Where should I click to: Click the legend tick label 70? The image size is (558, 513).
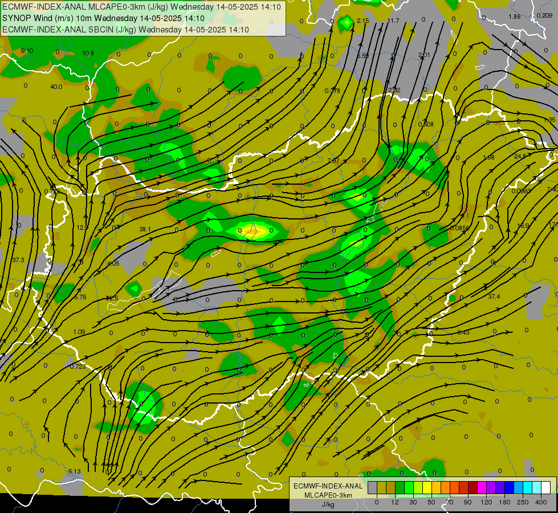click(450, 502)
